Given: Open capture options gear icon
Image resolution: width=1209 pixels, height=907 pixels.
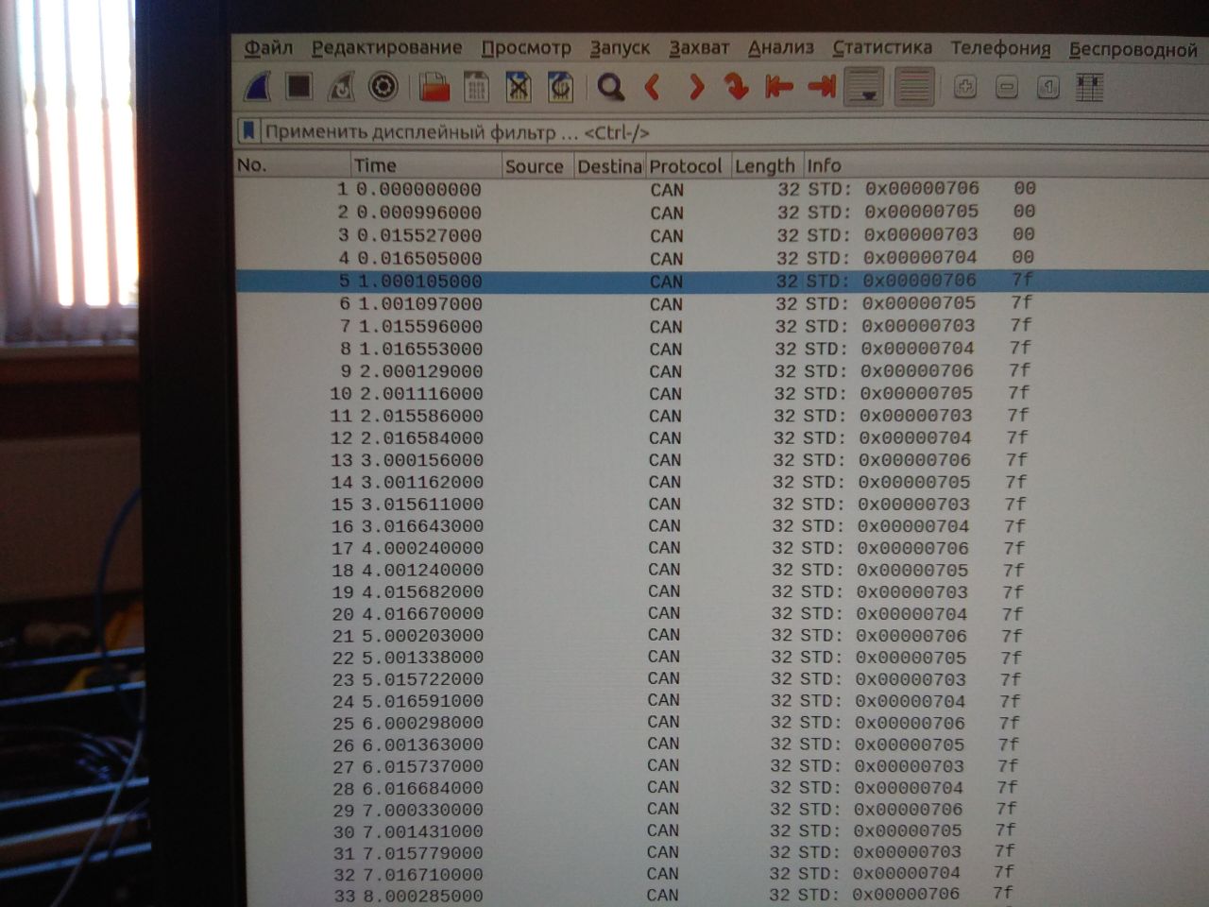Looking at the screenshot, I should pos(383,87).
